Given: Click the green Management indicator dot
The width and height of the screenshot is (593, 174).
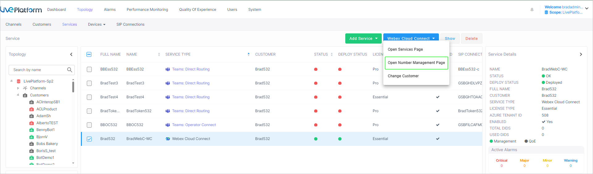Looking at the screenshot, I should (491, 141).
